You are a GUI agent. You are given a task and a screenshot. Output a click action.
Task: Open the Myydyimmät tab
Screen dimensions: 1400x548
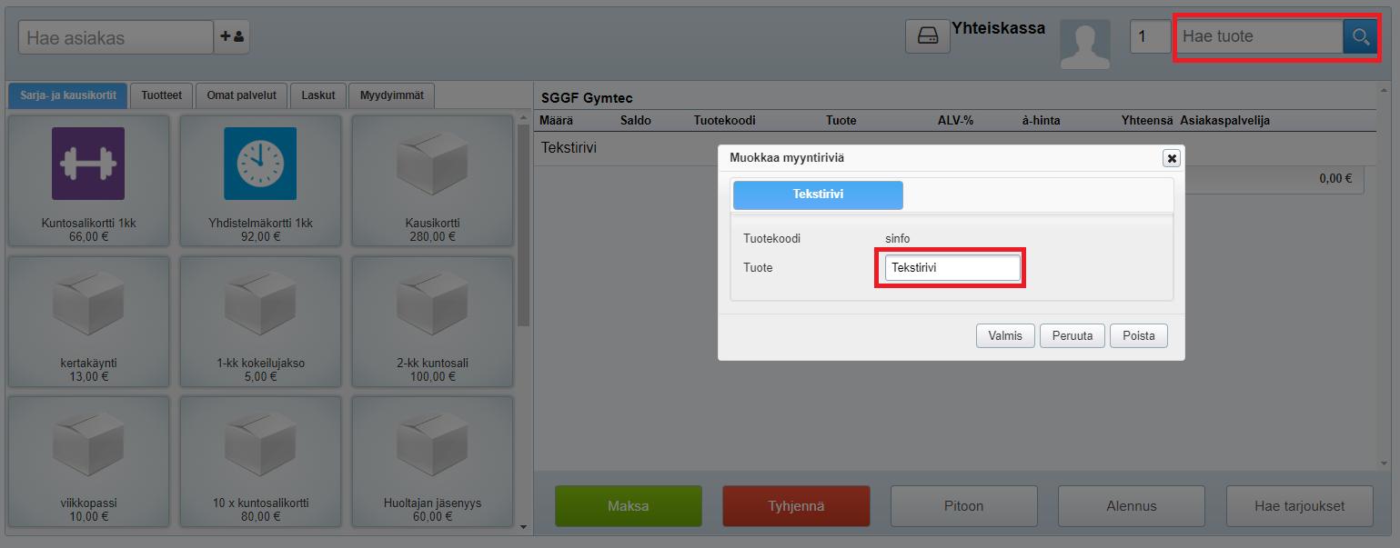[x=391, y=95]
